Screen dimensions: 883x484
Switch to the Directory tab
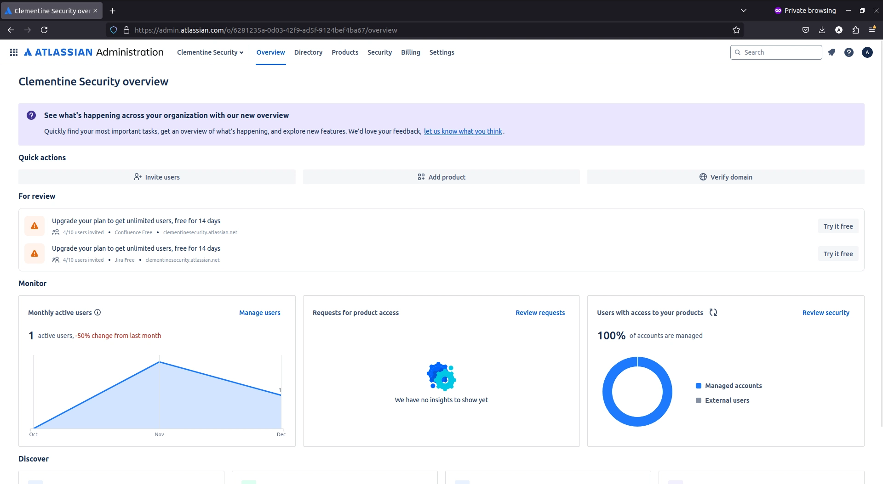point(308,52)
